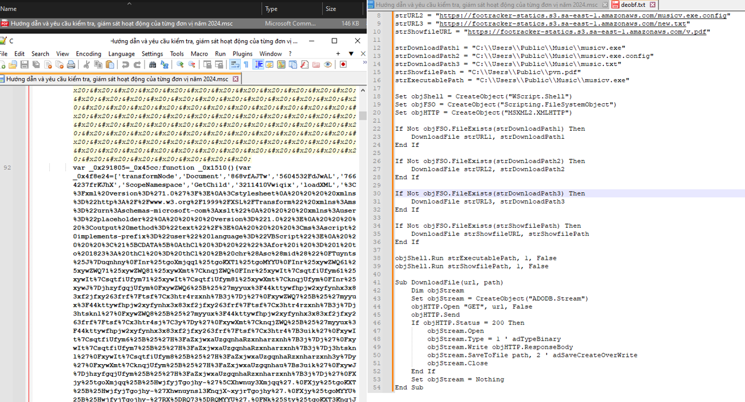The width and height of the screenshot is (745, 402).
Task: Select the .msc file row in Explorer
Action: [182, 24]
